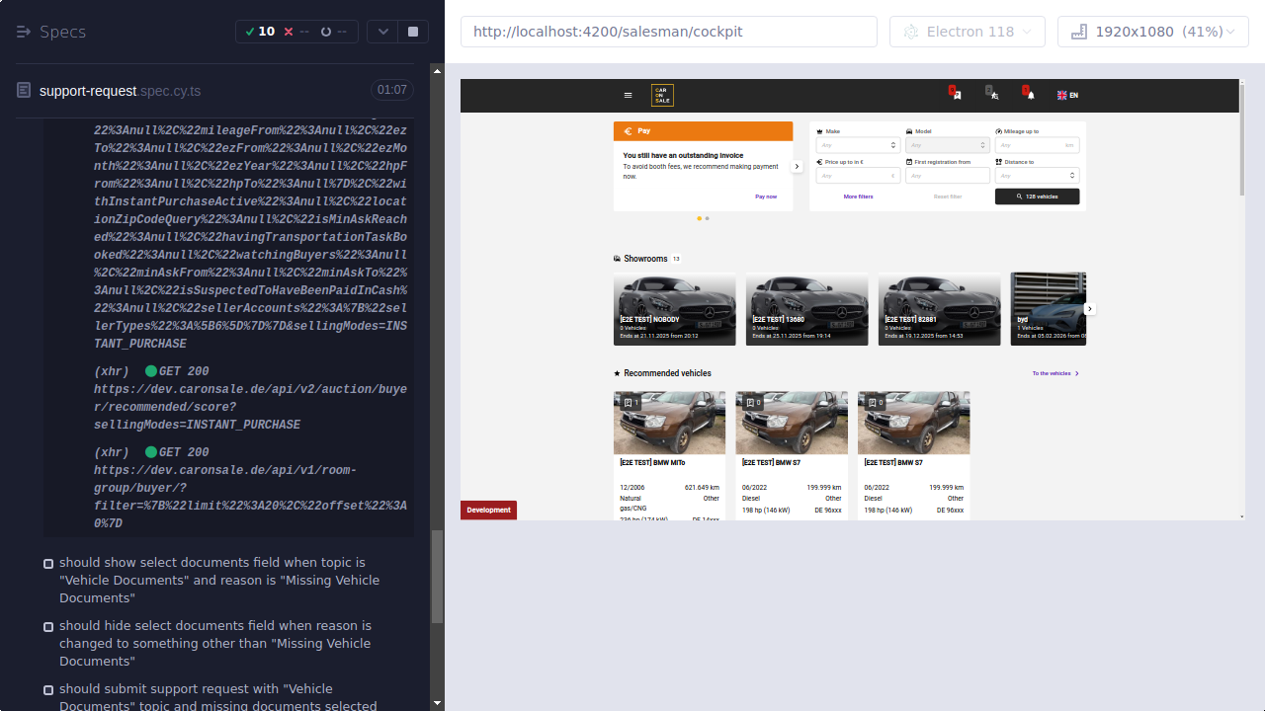Viewport: 1265px width, 711px height.
Task: Open the Make dropdown
Action: click(x=857, y=144)
